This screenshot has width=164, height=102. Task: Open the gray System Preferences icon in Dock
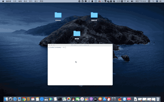click(114, 99)
